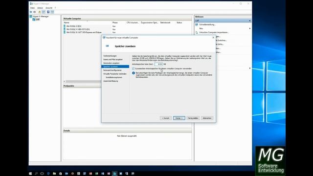Toggle the dynamic Arbeitsspeicher checkbox
The height and width of the screenshot is (176, 313).
click(133, 68)
